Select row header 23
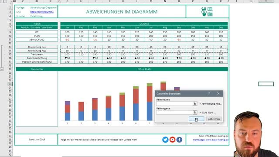Screen dimensions: 279x157 point(10,84)
